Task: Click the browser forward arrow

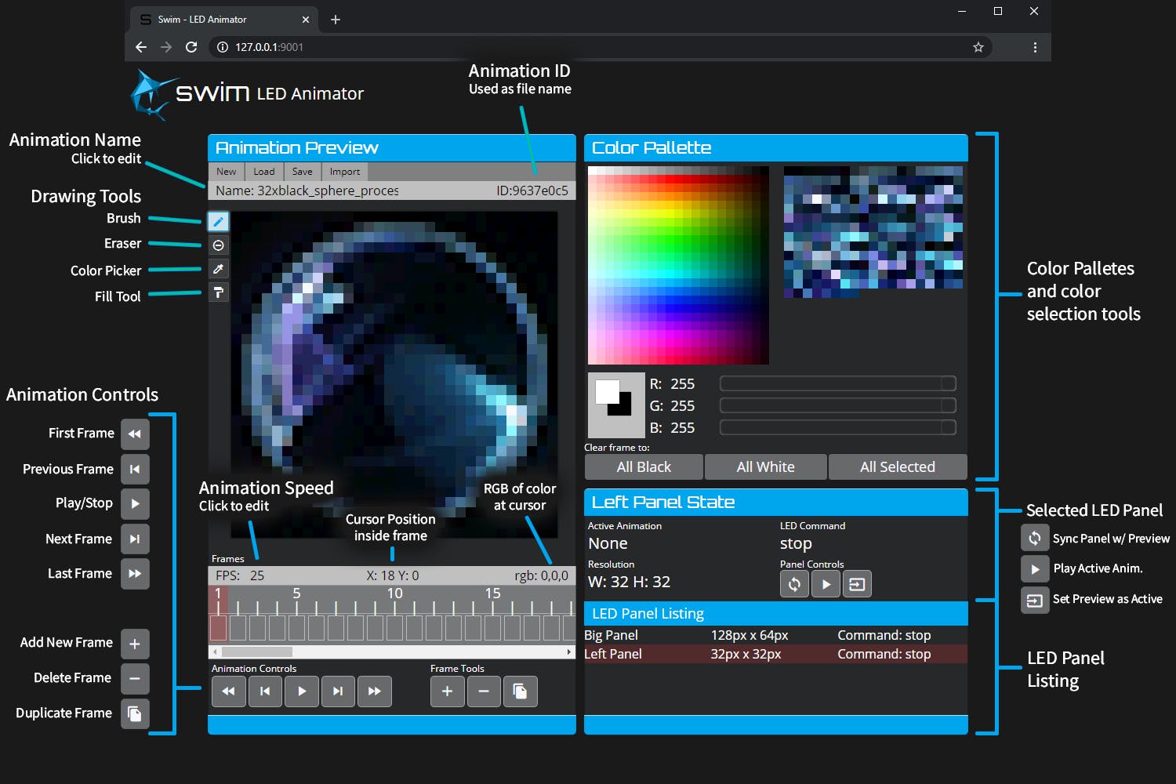Action: pos(166,47)
